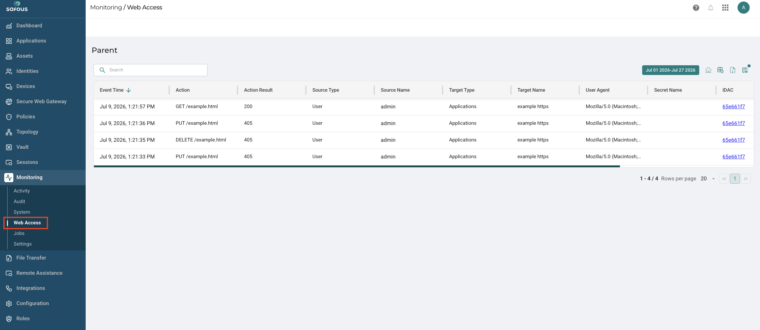The height and width of the screenshot is (330, 760).
Task: Click the Policies shield icon
Action: [x=9, y=117]
